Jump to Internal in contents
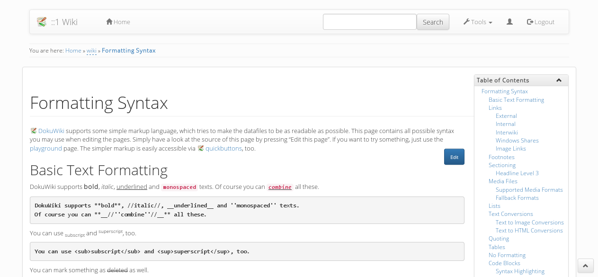 [506, 124]
